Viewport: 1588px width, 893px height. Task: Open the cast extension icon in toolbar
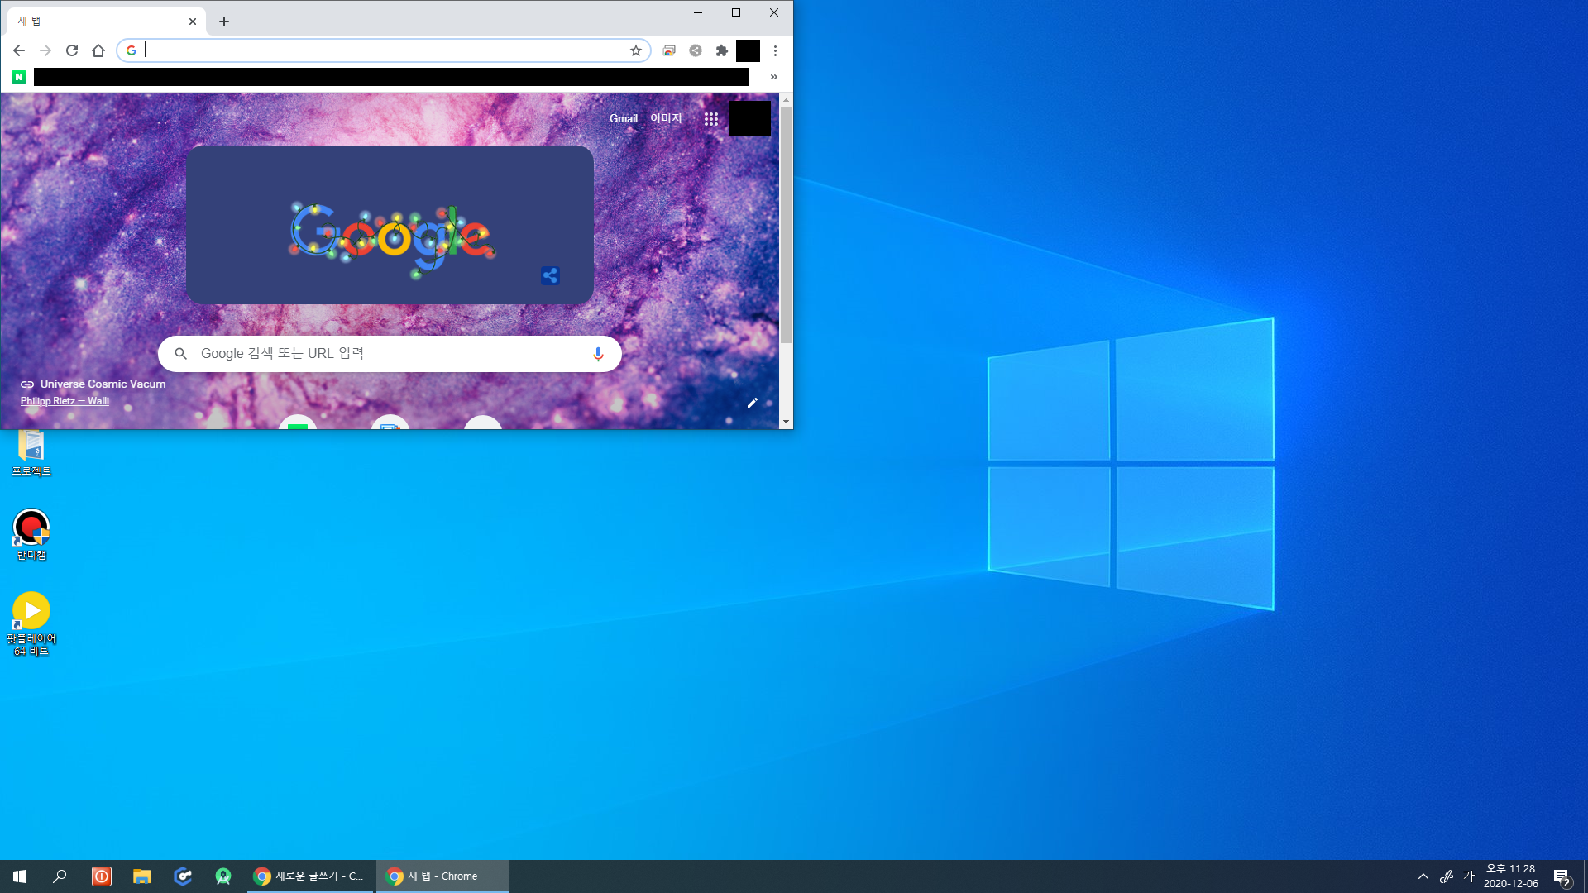coord(669,50)
